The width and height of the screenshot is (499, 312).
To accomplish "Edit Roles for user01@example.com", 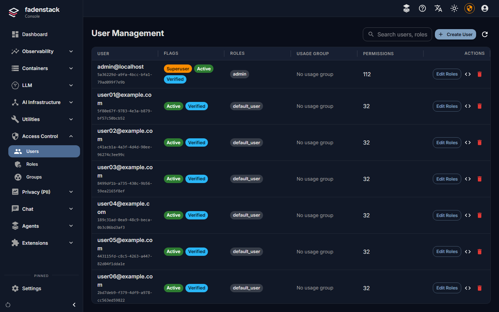I will tap(447, 106).
